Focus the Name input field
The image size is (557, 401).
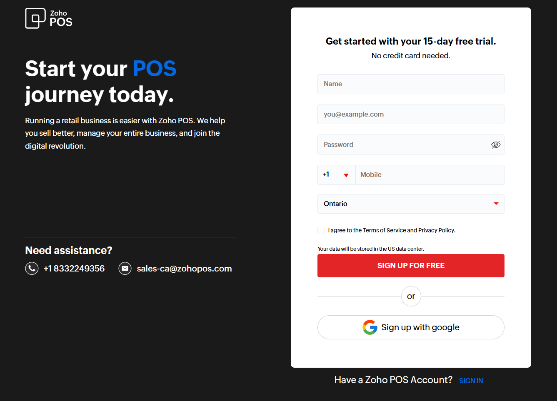410,84
